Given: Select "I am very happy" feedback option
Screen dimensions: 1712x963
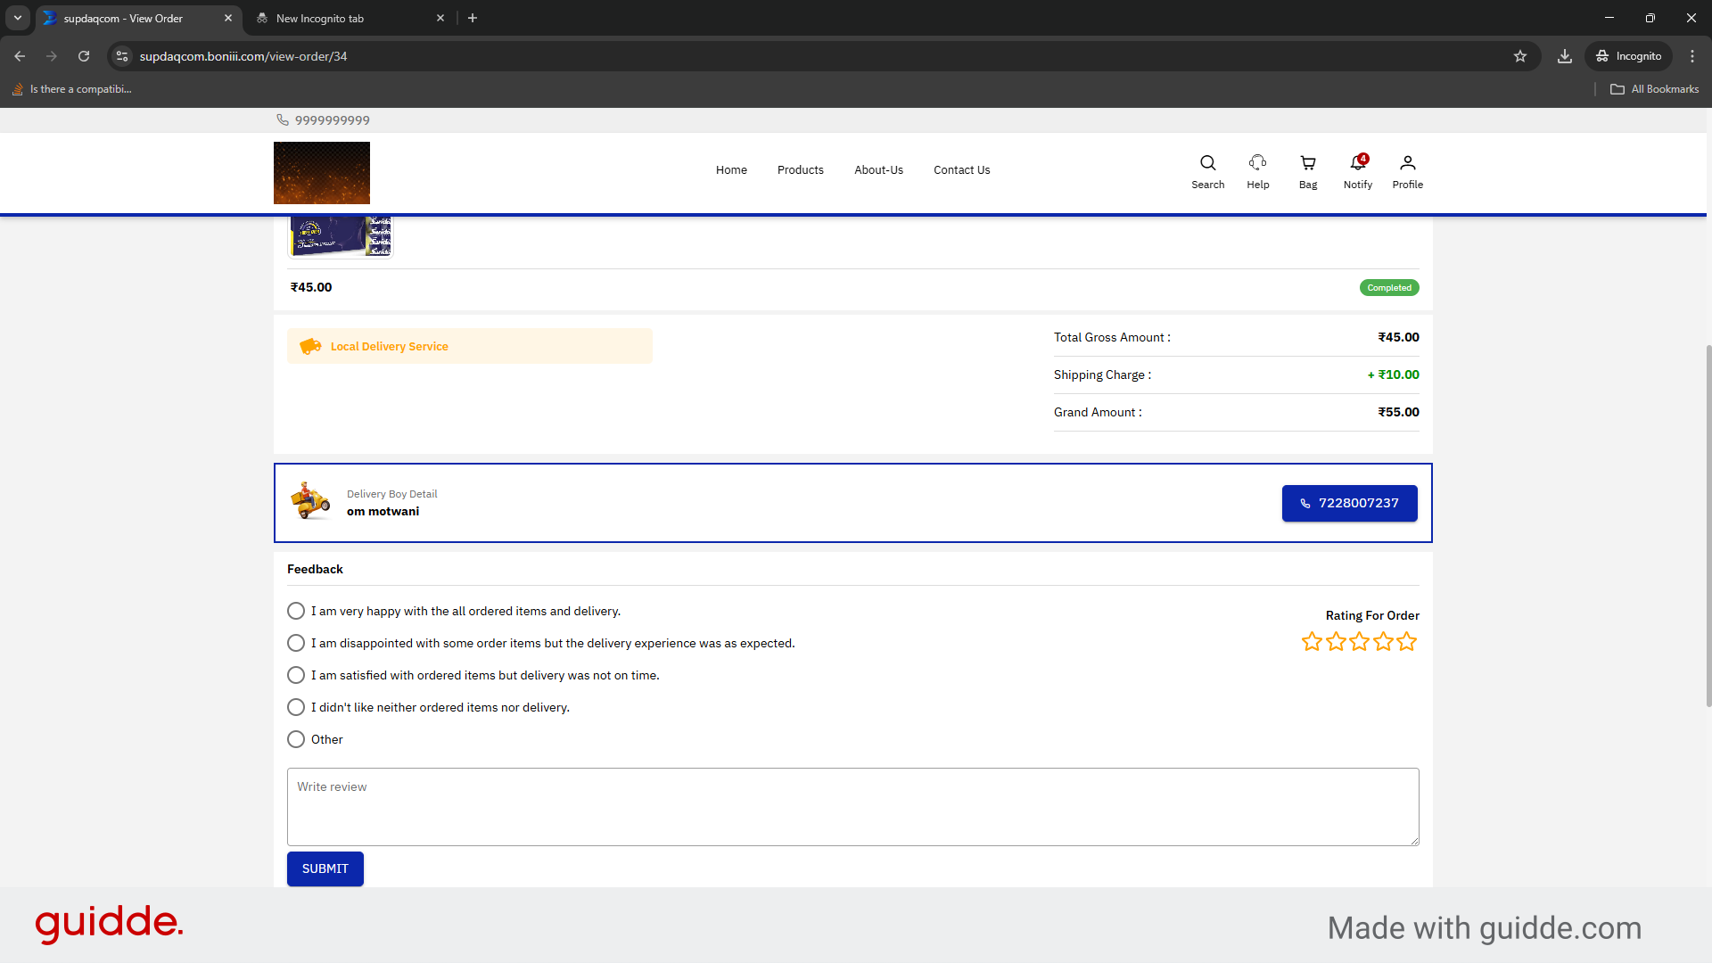Looking at the screenshot, I should [x=296, y=611].
